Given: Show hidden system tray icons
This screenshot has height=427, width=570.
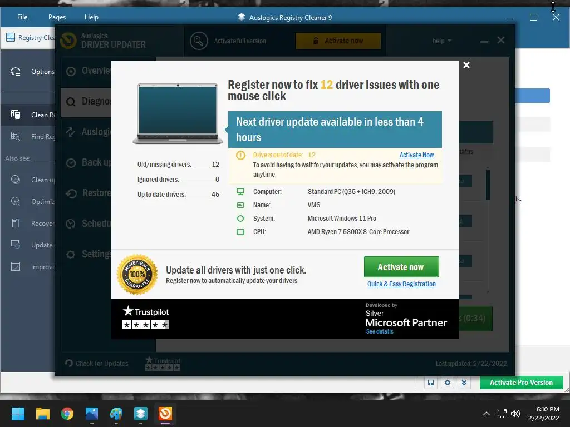Looking at the screenshot, I should click(486, 414).
